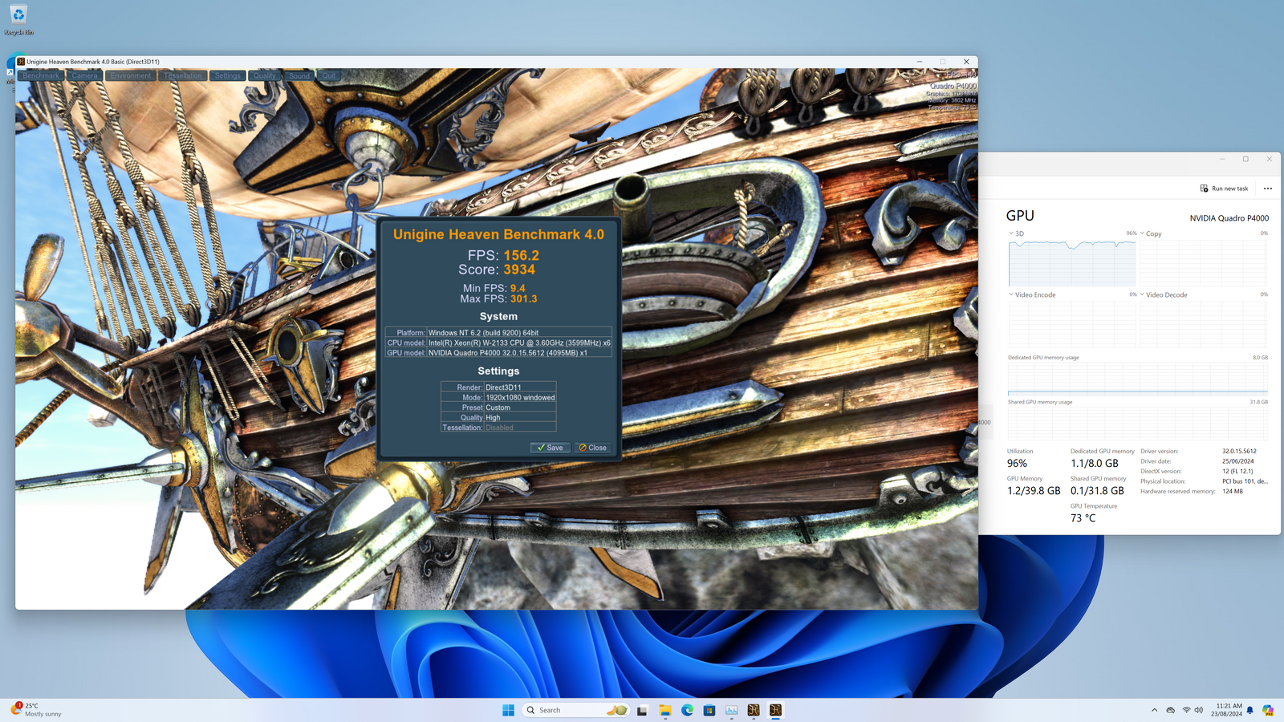The image size is (1284, 722).
Task: Click the Quality High cell
Action: (520, 417)
